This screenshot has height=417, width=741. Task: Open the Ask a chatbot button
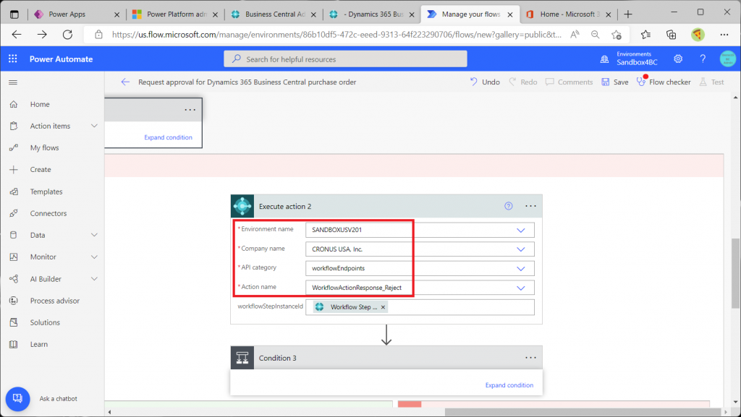point(18,399)
